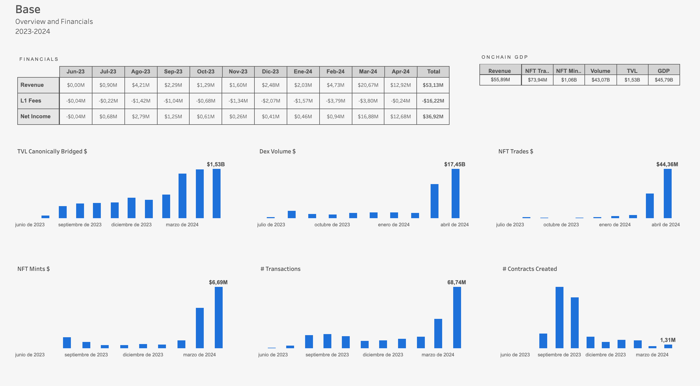The height and width of the screenshot is (386, 700).
Task: Click the NFT Mints $ chart title
Action: pos(33,269)
